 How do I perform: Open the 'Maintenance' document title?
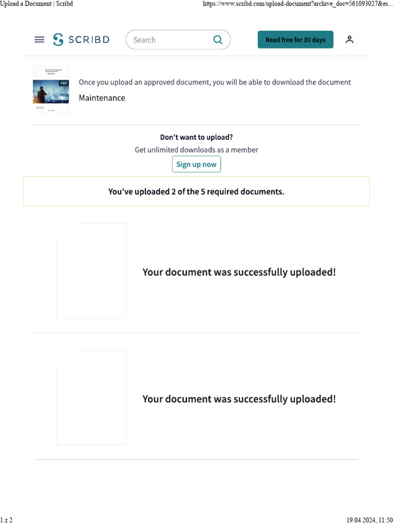[102, 98]
